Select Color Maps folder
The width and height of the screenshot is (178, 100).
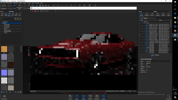pyautogui.click(x=7, y=26)
